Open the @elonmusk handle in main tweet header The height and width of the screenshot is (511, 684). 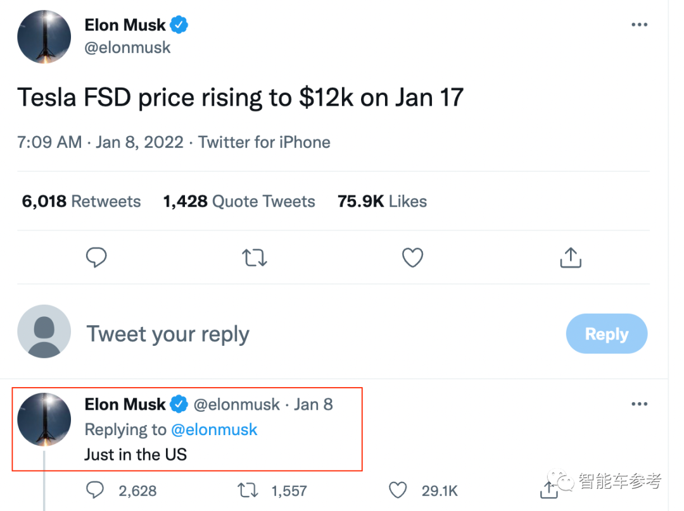(x=127, y=47)
